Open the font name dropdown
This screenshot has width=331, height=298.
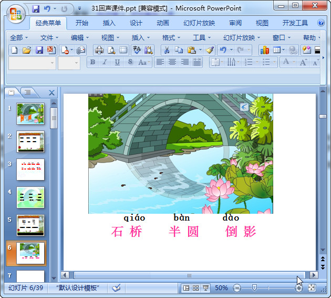click(52, 63)
